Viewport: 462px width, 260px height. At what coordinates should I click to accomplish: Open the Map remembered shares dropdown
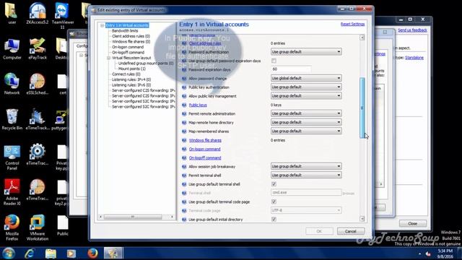click(x=306, y=131)
